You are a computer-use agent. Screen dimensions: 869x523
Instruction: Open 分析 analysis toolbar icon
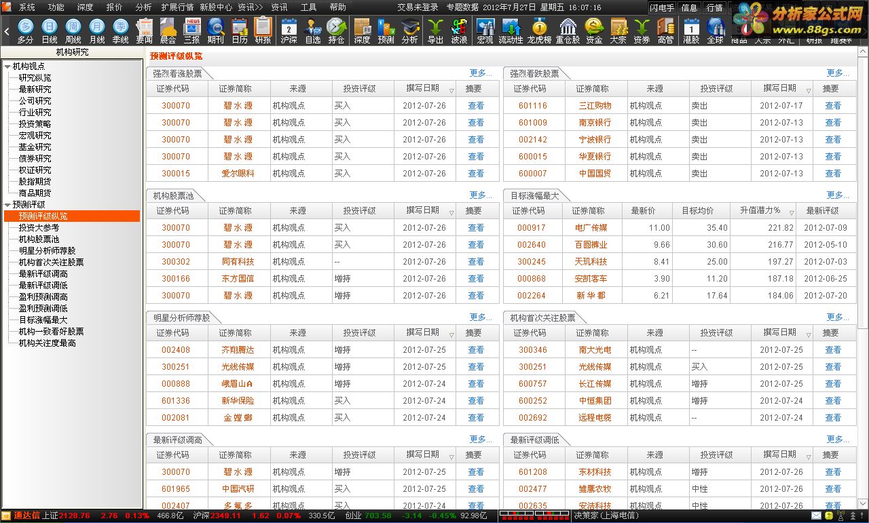(x=410, y=31)
